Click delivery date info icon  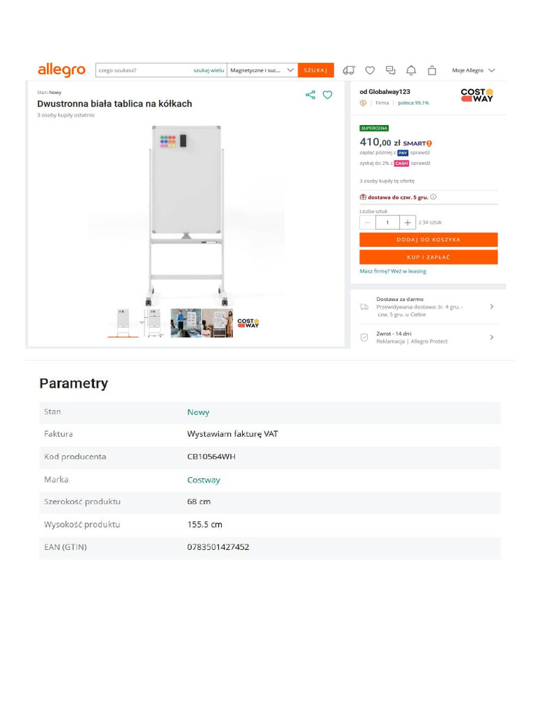433,197
